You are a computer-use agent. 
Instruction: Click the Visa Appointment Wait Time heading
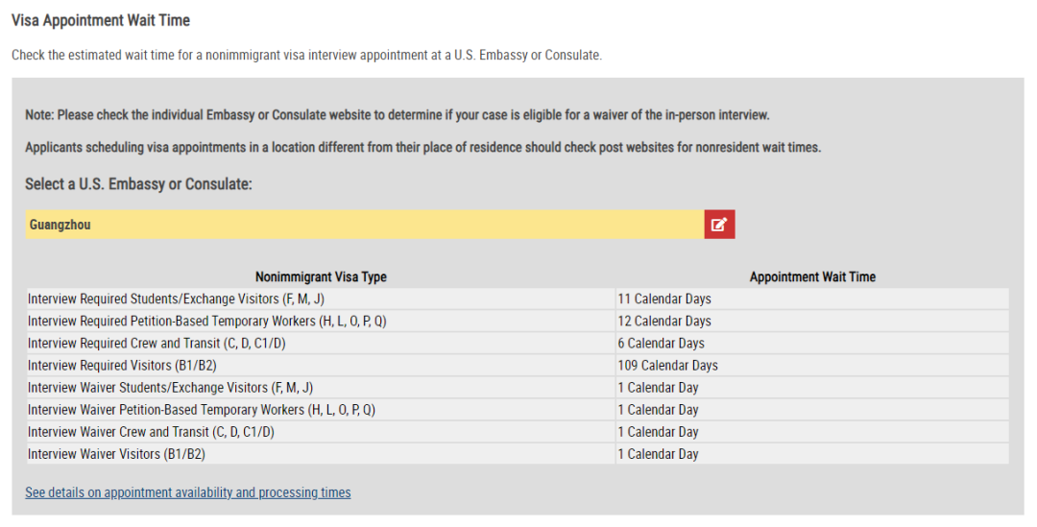pos(101,20)
